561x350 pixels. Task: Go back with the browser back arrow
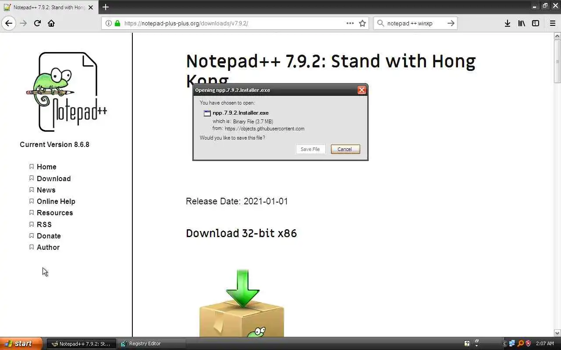click(x=9, y=23)
